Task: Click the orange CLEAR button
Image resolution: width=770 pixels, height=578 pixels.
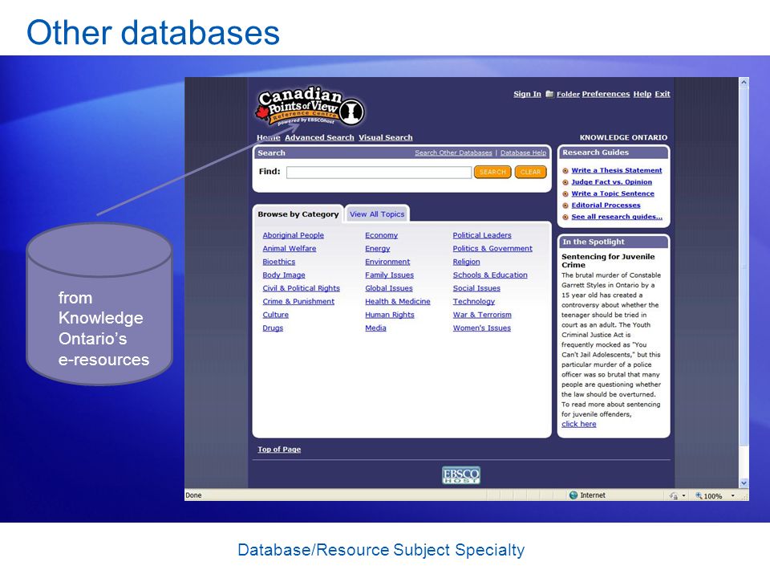Action: coord(530,172)
